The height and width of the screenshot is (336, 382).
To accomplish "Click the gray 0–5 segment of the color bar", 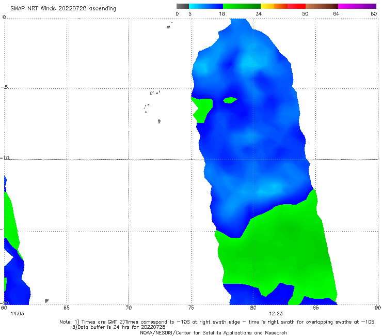I will (183, 6).
